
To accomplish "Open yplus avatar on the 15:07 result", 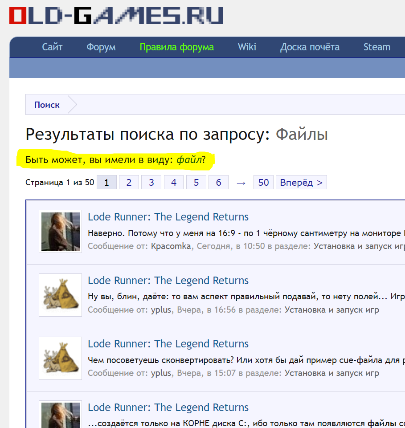I will click(60, 358).
